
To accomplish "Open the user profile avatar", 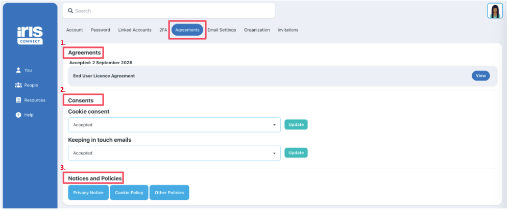I will click(495, 11).
